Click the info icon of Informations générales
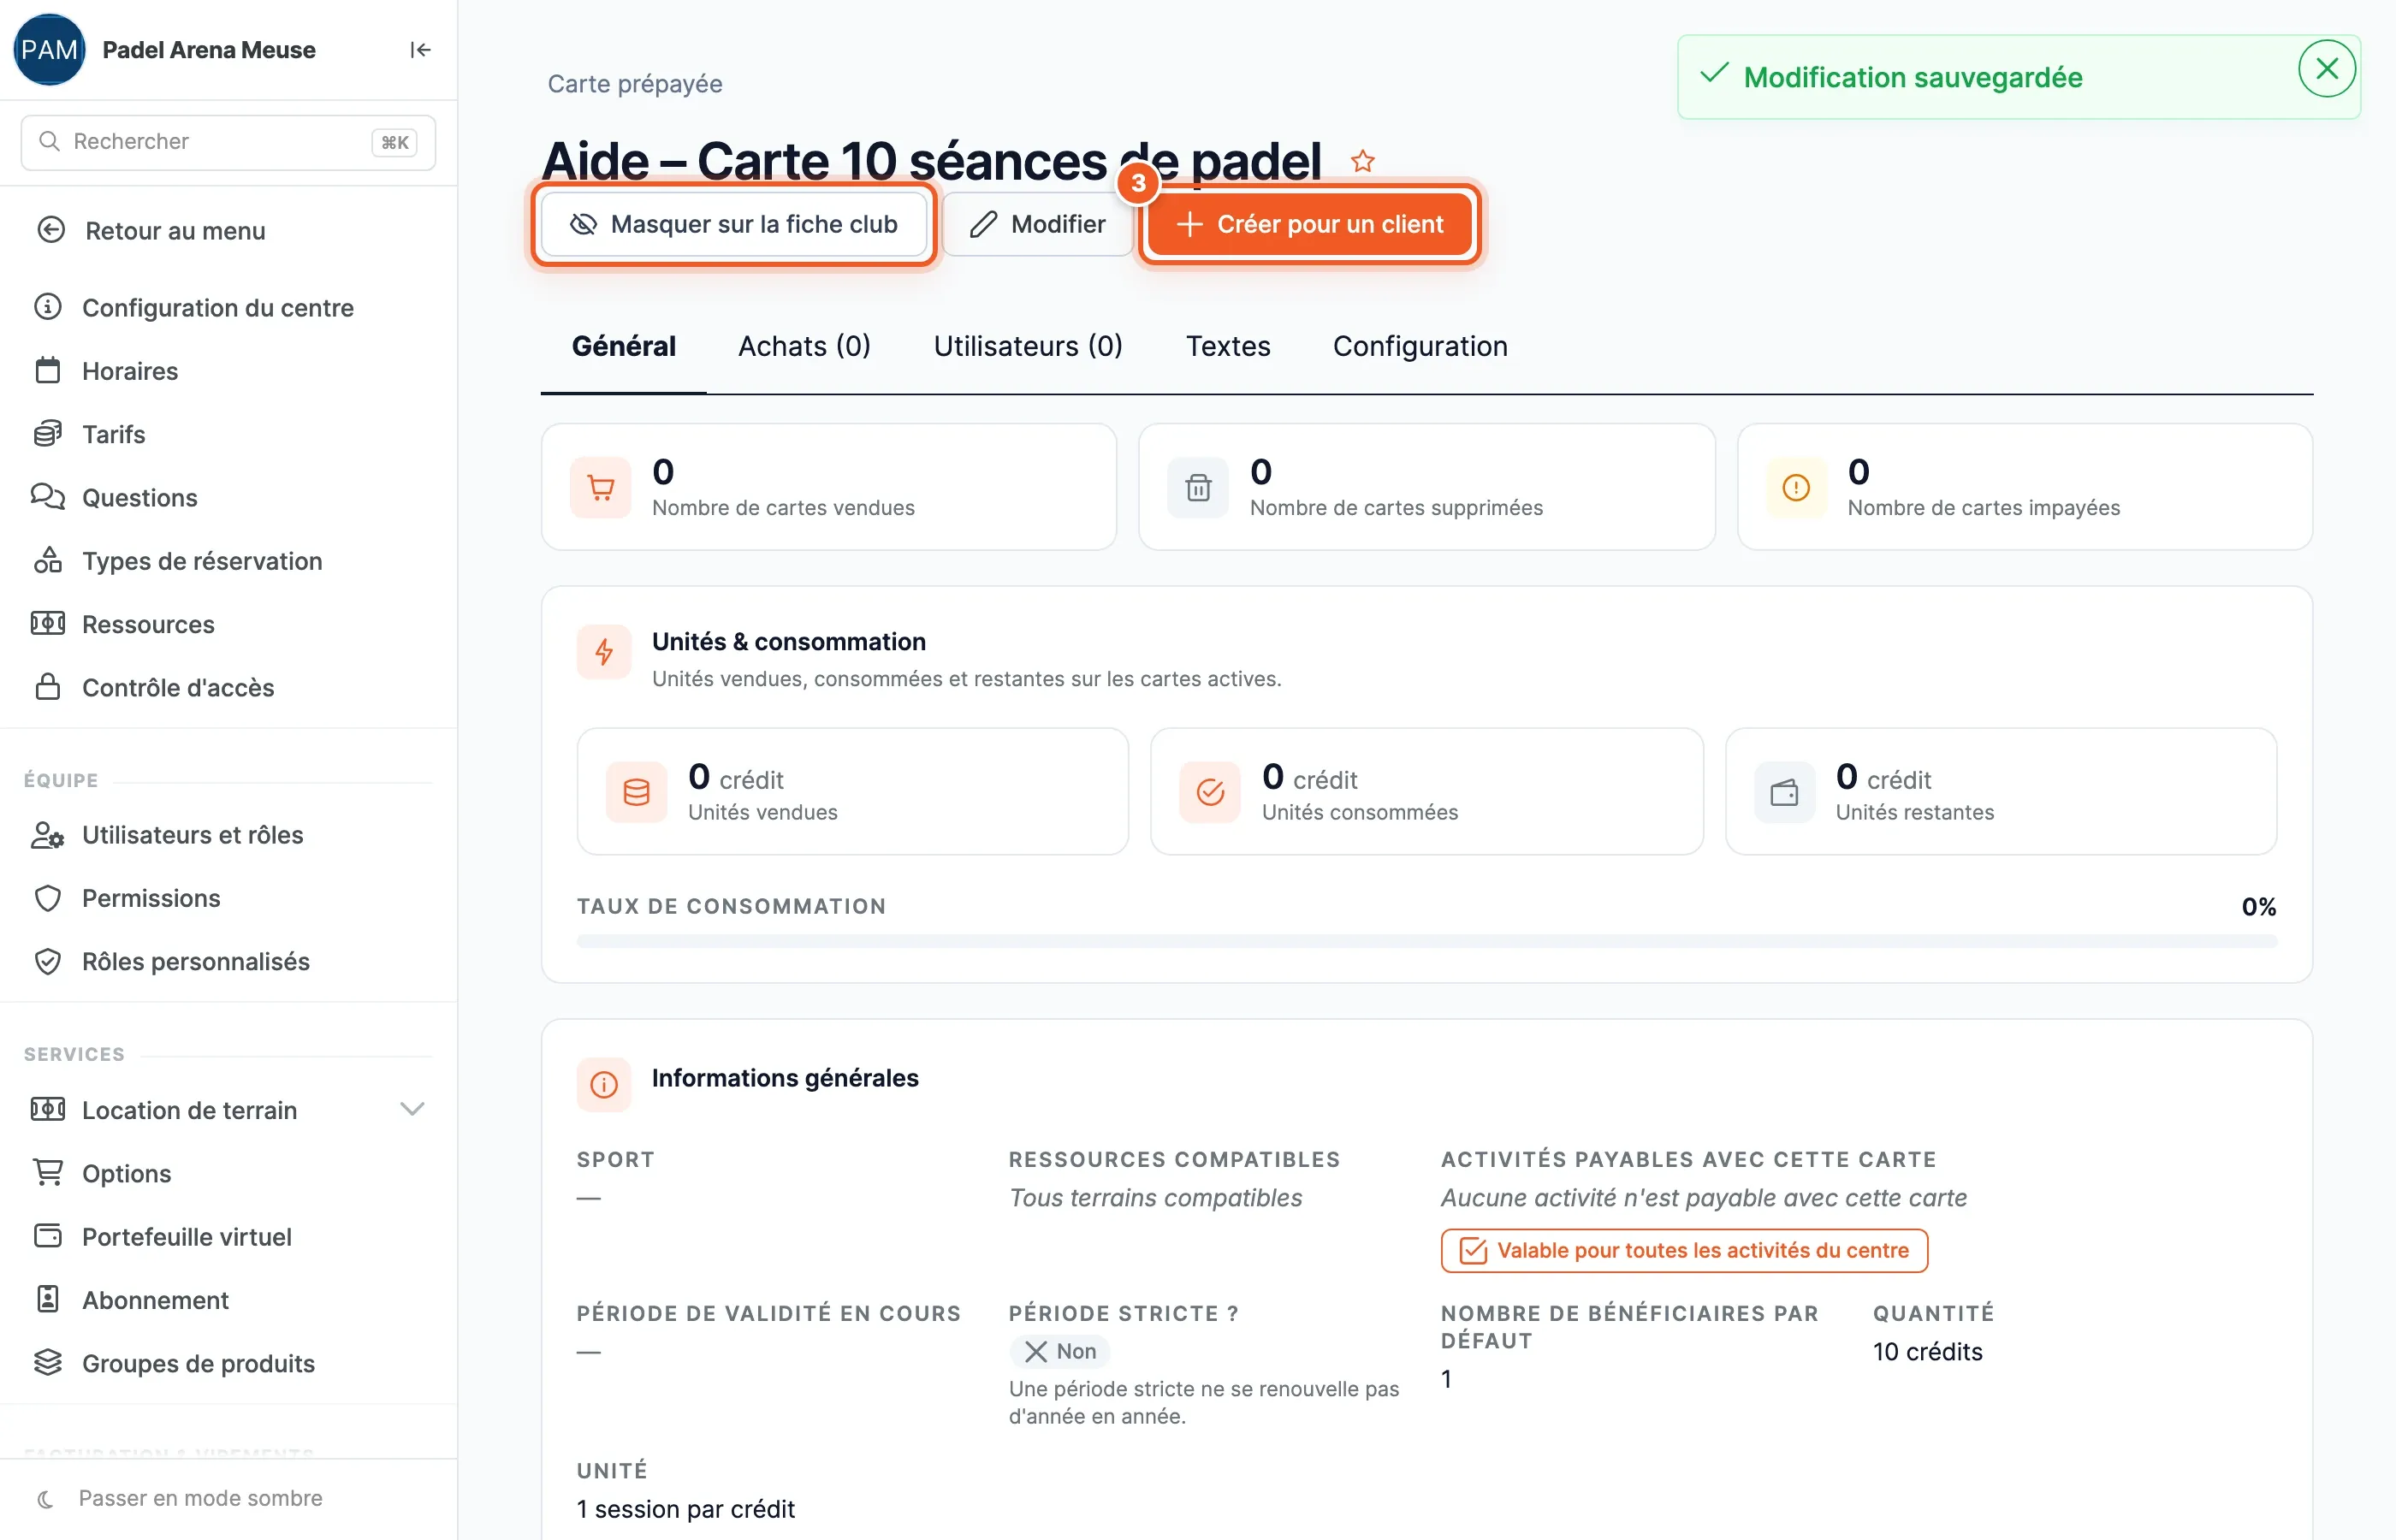This screenshot has height=1540, width=2396. tap(604, 1084)
